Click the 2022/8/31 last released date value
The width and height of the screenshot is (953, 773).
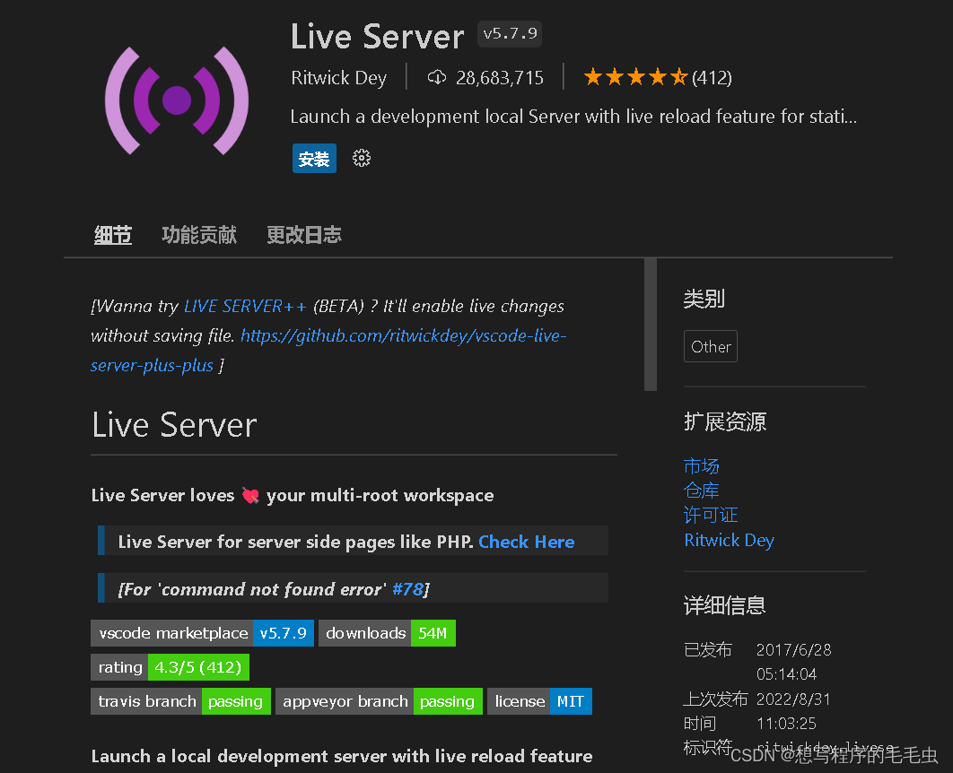(x=793, y=699)
